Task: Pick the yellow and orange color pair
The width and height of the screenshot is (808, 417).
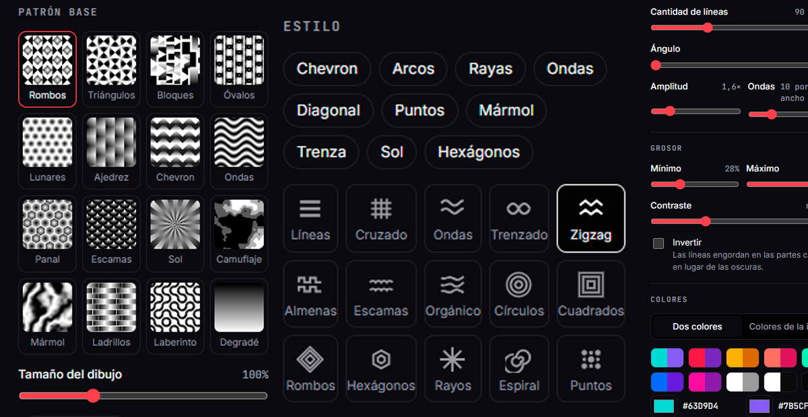Action: click(743, 357)
